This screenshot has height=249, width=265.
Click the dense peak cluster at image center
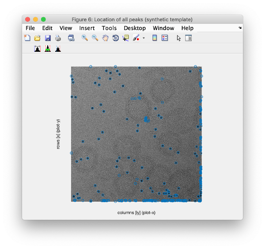click(147, 119)
